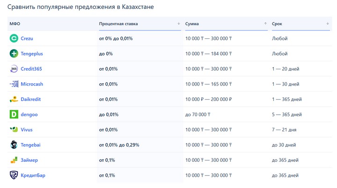Viewport: 337px width, 188px height.
Task: Click the green dengoo D logo
Action: coord(14,114)
